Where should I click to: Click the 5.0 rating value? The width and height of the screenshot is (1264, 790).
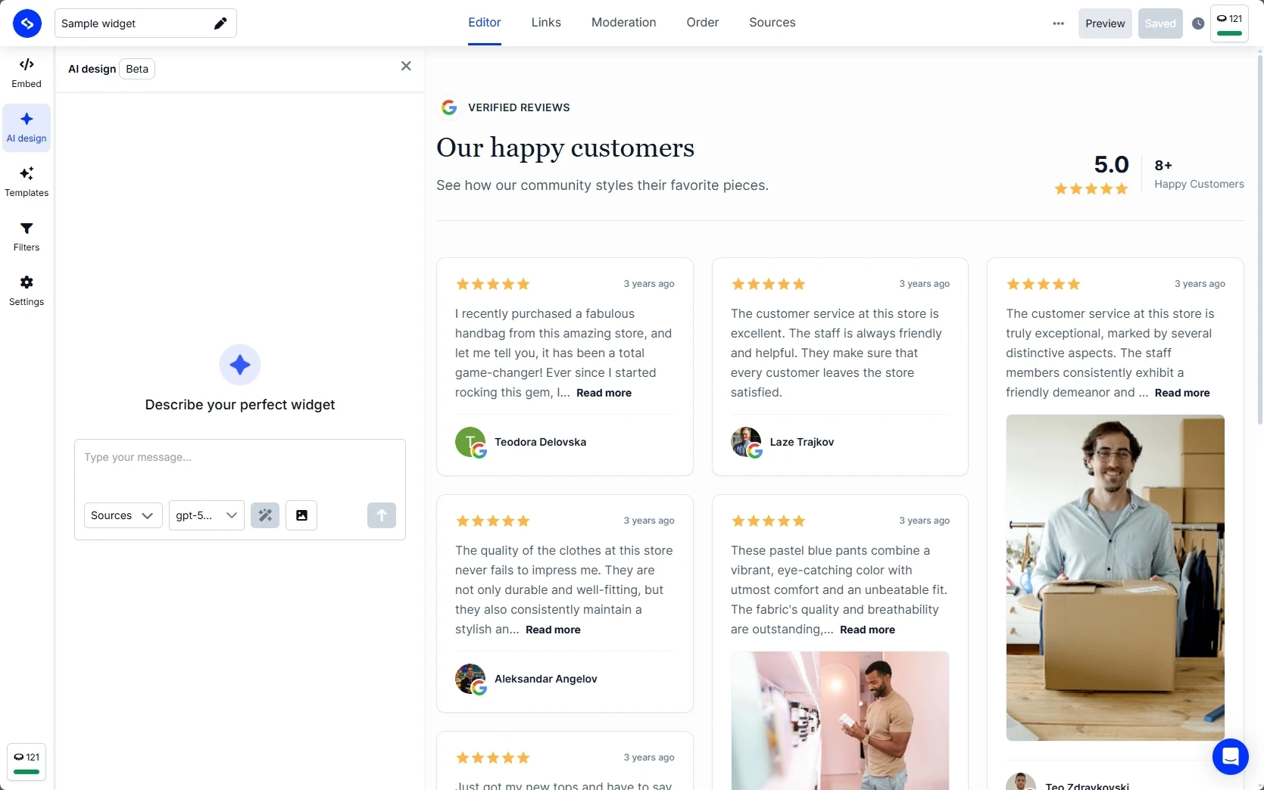pos(1111,164)
